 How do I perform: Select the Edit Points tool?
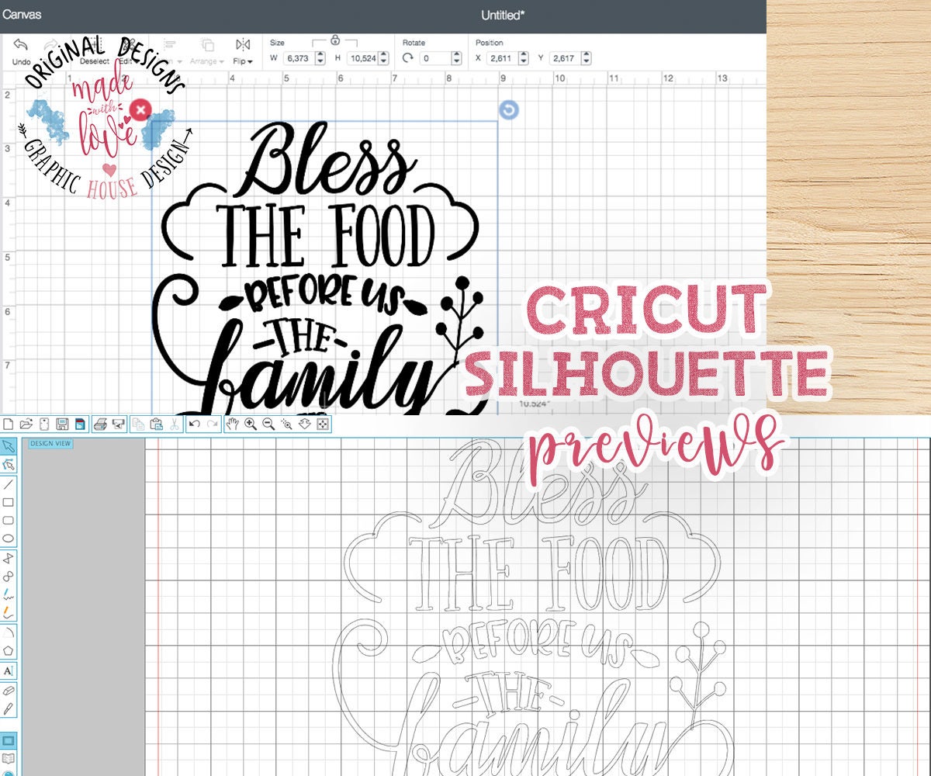pos(9,464)
